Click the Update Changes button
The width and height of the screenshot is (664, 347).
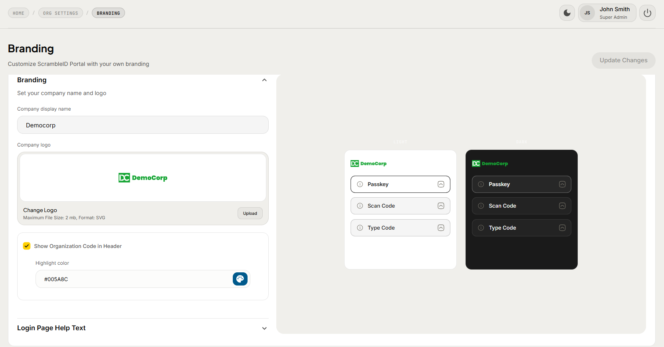pos(623,60)
